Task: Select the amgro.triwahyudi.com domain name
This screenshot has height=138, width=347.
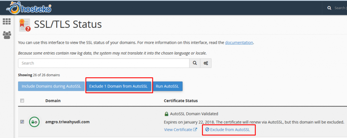Action: pyautogui.click(x=68, y=122)
